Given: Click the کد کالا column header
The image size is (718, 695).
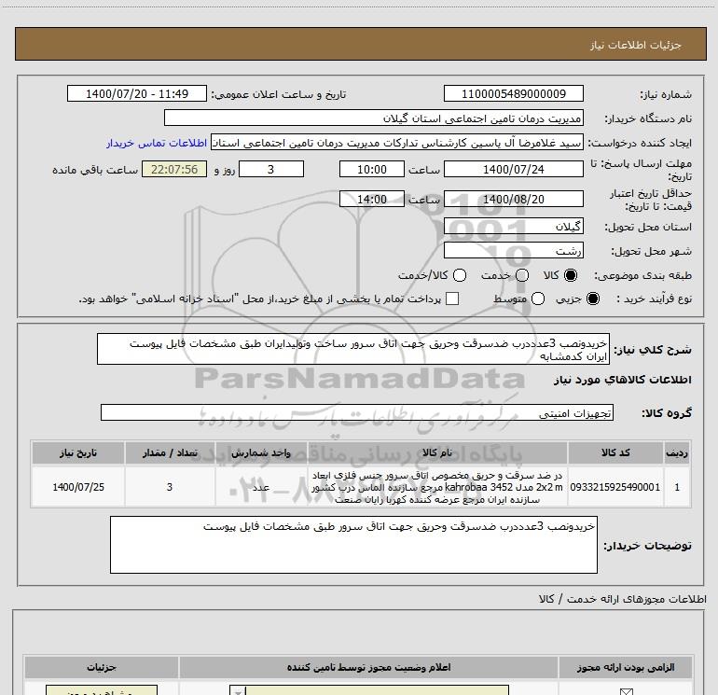Looking at the screenshot, I should [x=615, y=452].
